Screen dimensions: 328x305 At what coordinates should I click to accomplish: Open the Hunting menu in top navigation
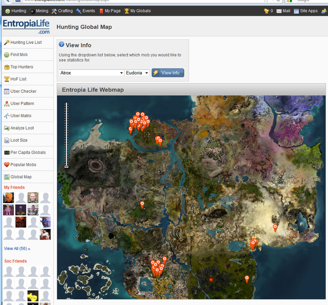point(16,11)
